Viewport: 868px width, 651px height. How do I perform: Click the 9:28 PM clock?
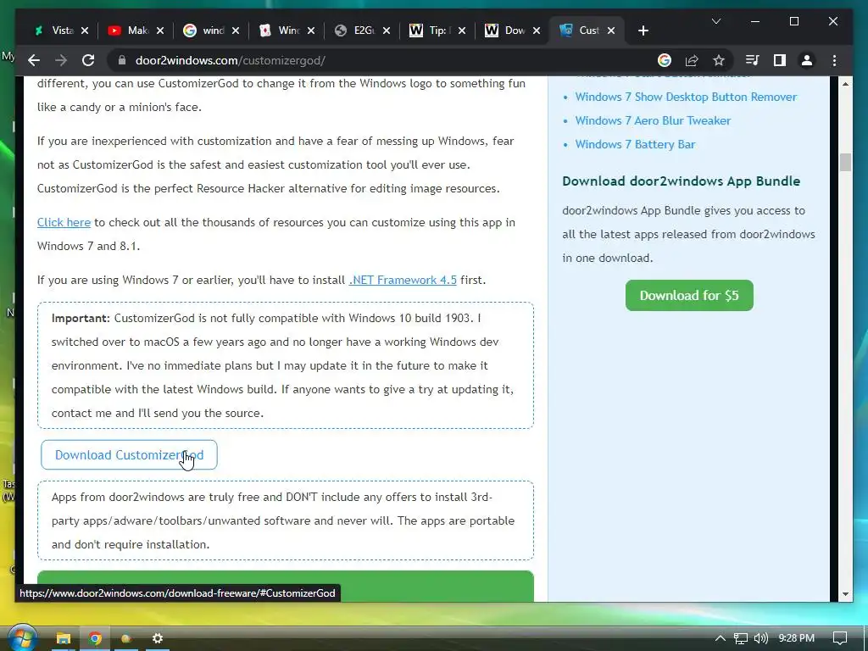click(x=796, y=638)
